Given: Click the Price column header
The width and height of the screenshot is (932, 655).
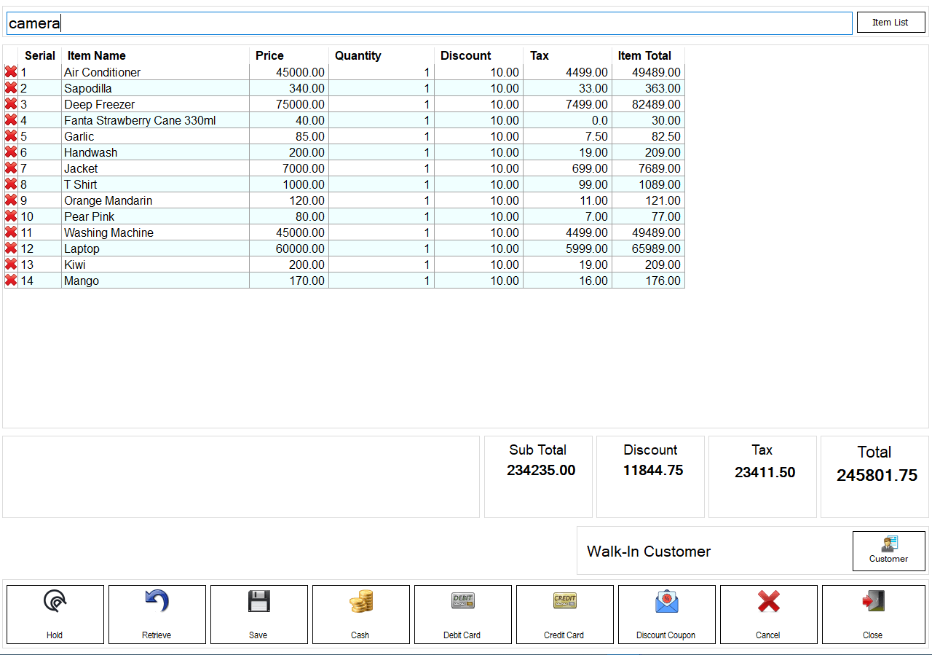Looking at the screenshot, I should pos(289,55).
